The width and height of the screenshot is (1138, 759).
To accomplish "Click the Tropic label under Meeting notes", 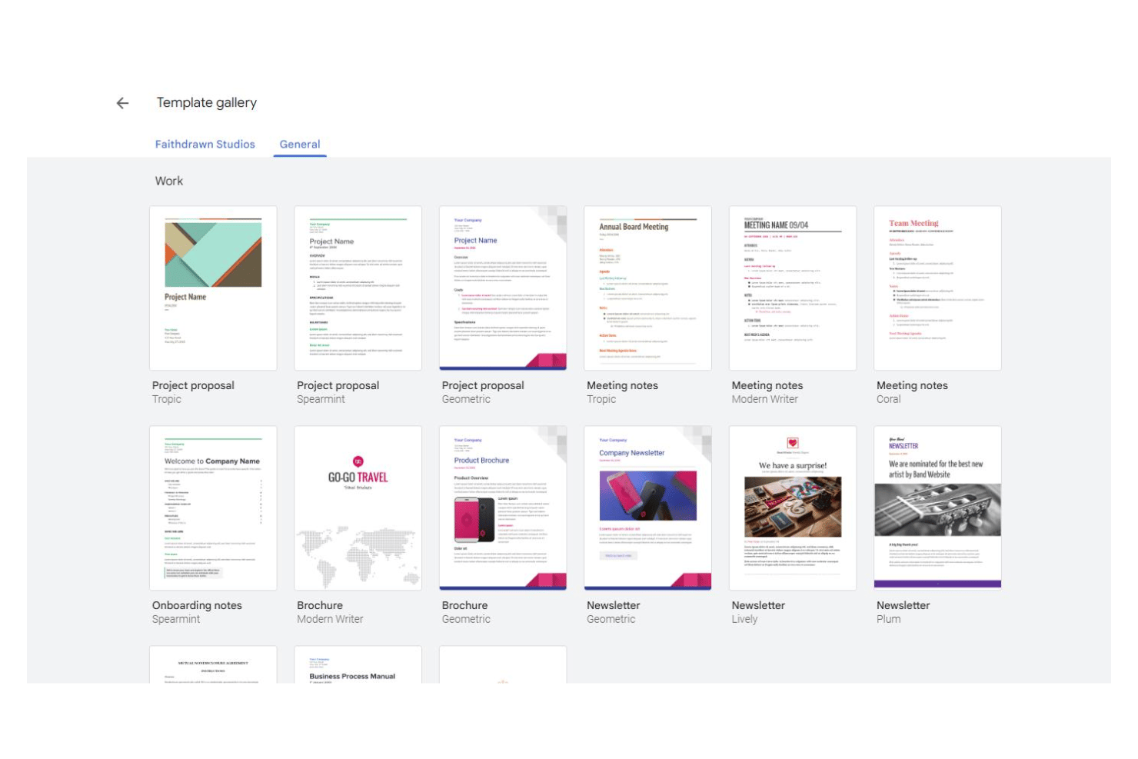I will click(x=601, y=400).
